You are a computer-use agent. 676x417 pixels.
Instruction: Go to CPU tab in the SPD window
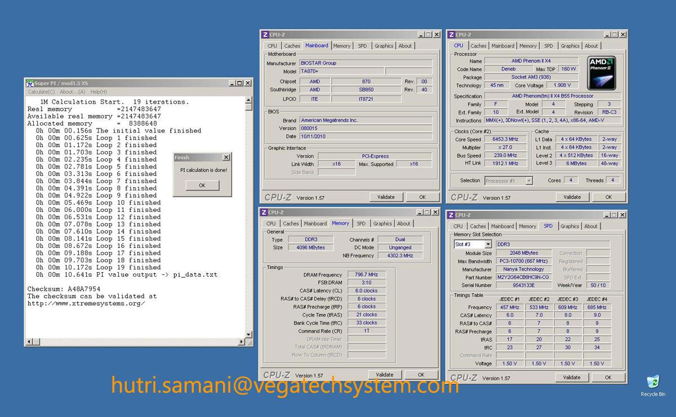(458, 227)
